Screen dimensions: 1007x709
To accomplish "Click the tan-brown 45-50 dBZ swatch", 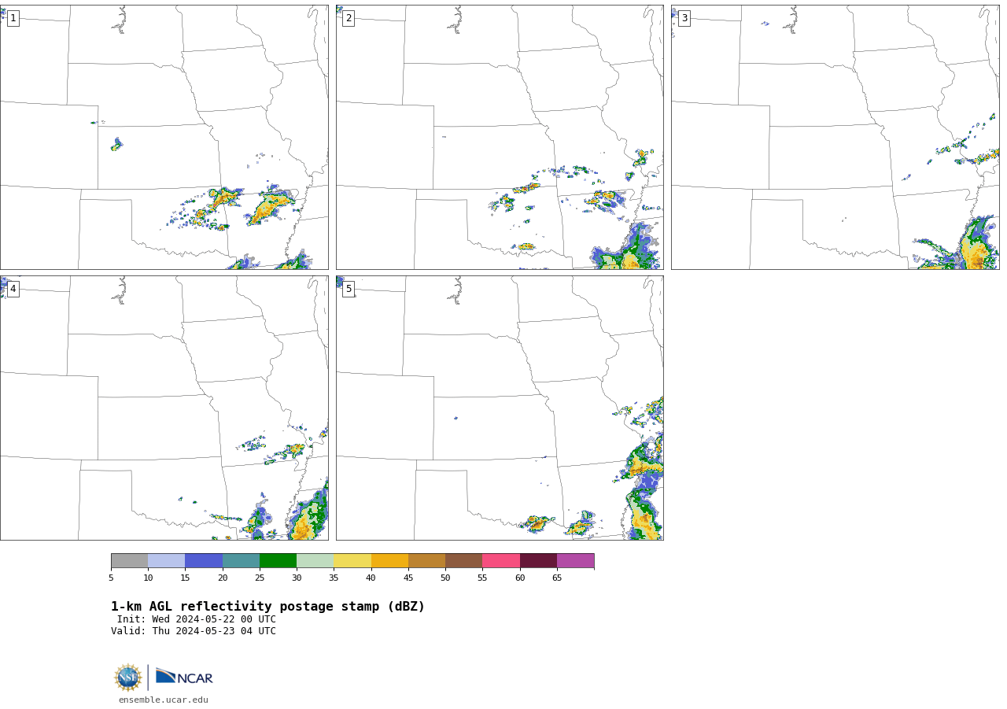I will (x=426, y=560).
